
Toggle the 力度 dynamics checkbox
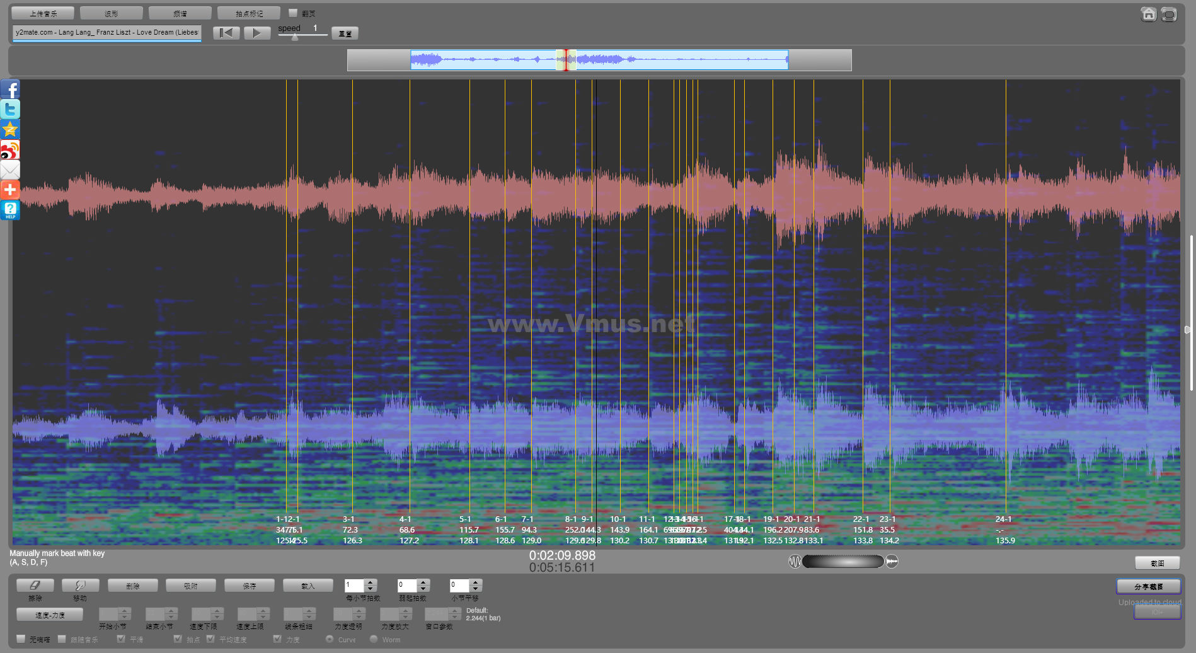pos(277,639)
